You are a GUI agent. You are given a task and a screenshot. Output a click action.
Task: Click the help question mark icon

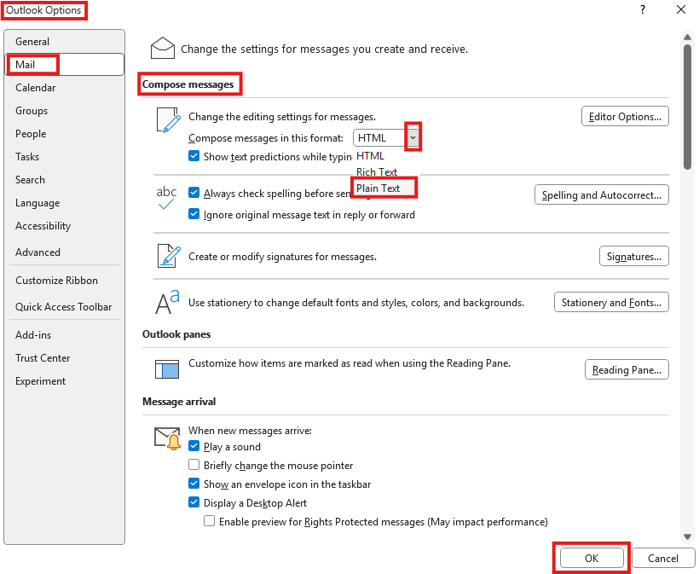tap(643, 9)
